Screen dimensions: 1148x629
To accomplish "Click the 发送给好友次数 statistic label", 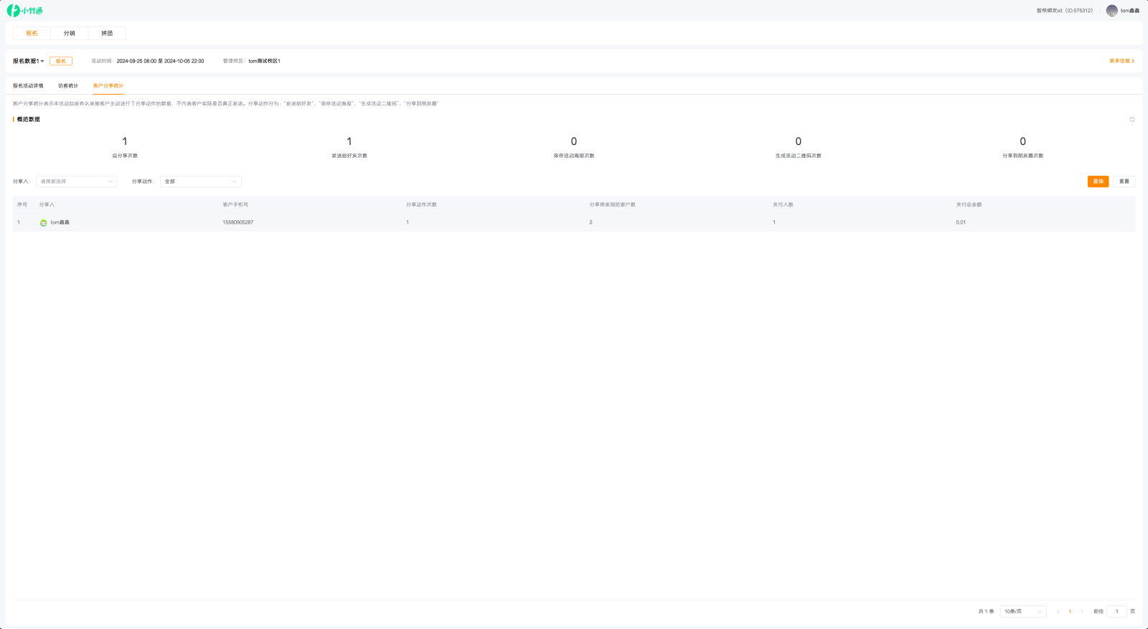I will [349, 156].
